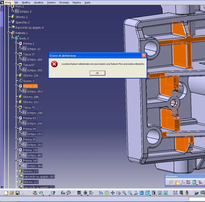This screenshot has height=202, width=205.
Task: Click Swap Visible Space icon
Action: pos(166,193)
